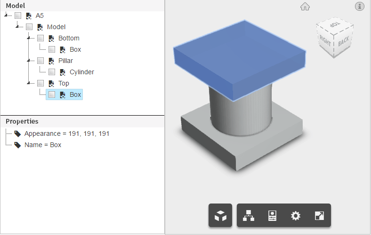Collapse the Model tree node
This screenshot has width=371, height=235.
point(17,26)
